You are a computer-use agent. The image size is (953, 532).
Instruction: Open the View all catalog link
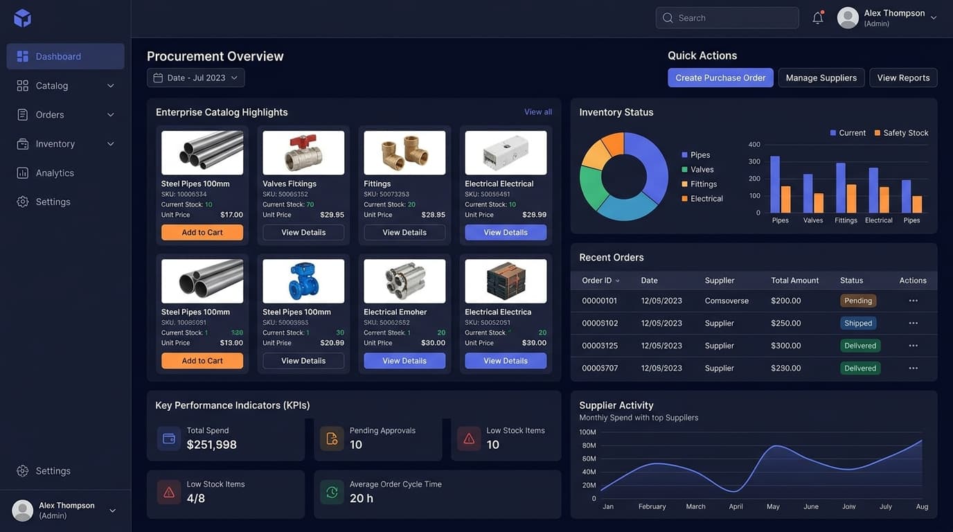pos(538,112)
